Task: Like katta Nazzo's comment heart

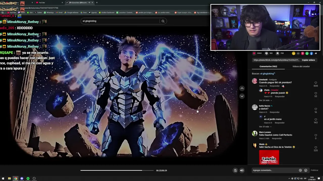Action: coord(316,109)
